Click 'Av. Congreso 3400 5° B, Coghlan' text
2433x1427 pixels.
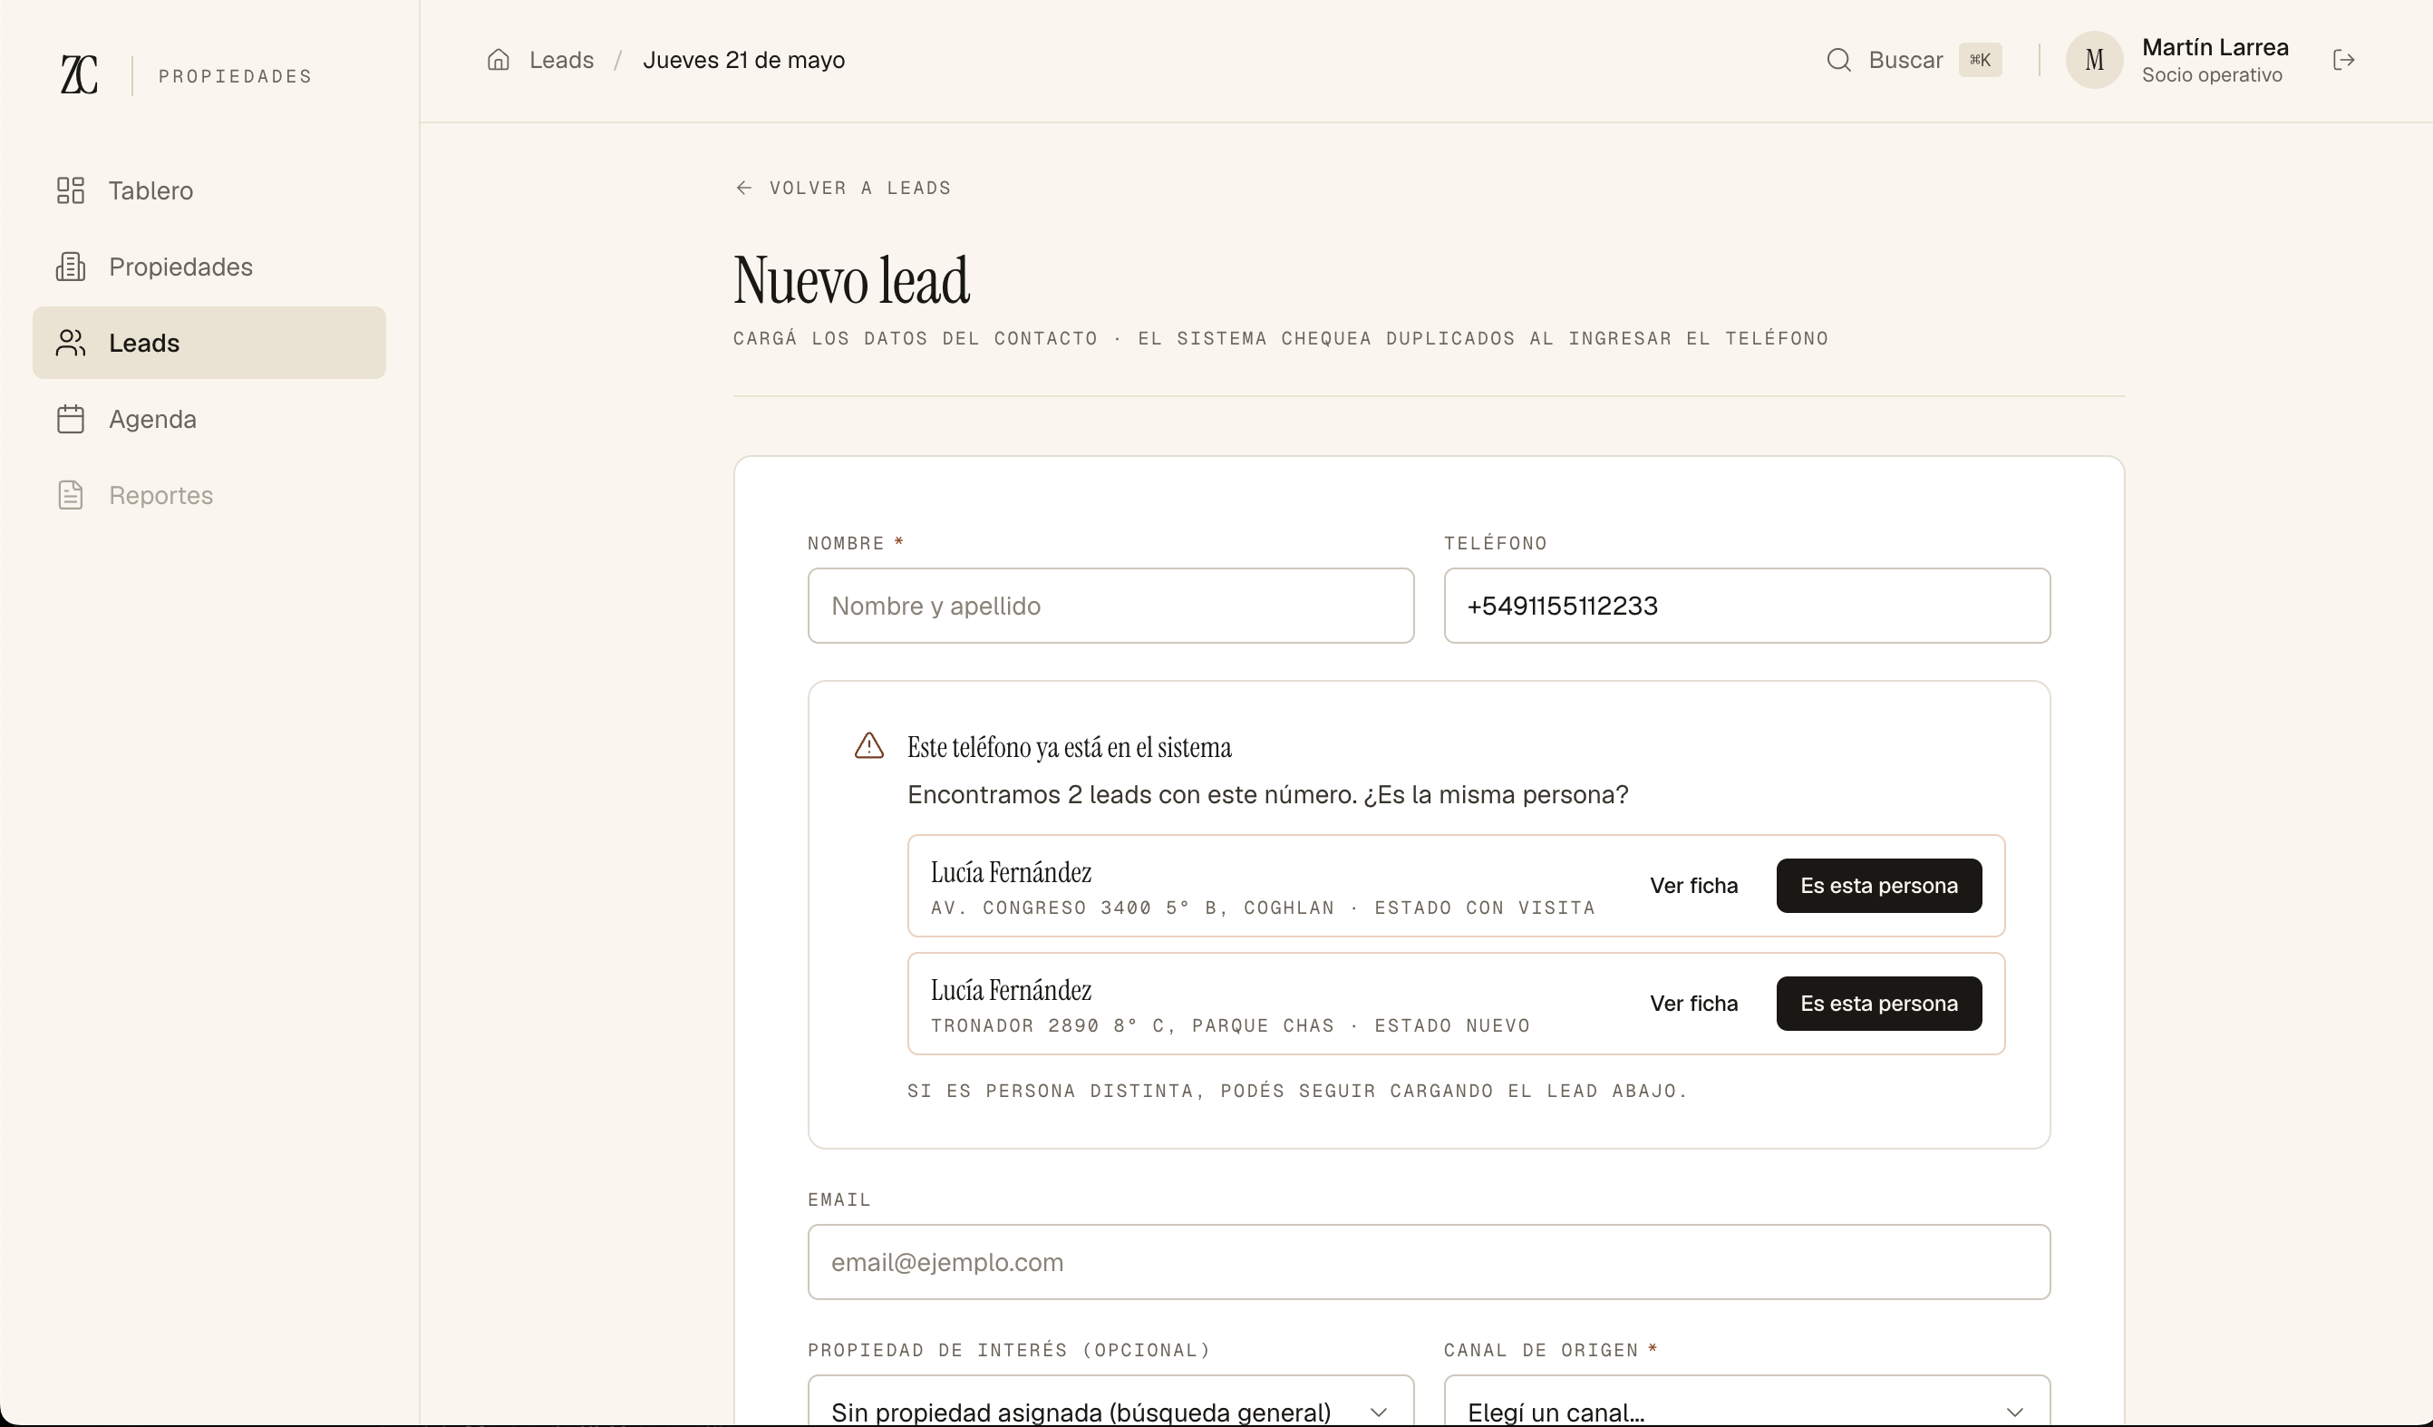click(1132, 908)
